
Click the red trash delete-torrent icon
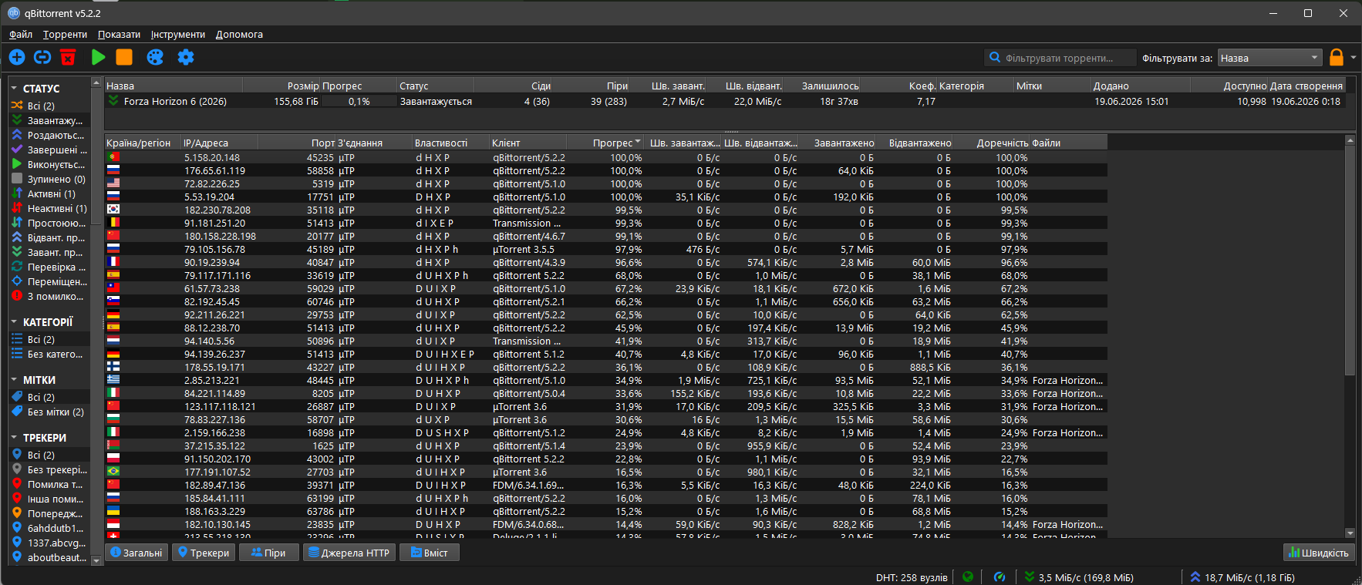coord(68,57)
